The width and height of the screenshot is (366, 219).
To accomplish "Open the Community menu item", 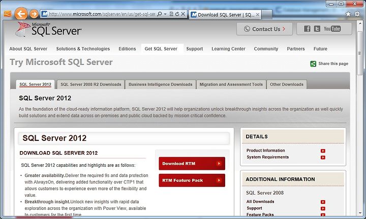I will (266, 49).
